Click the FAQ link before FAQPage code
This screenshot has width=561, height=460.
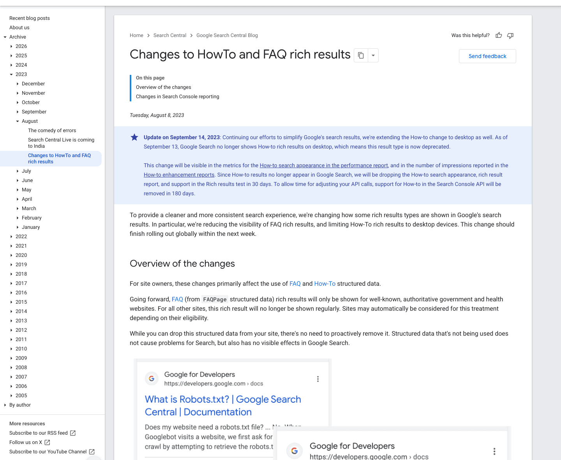pos(177,299)
